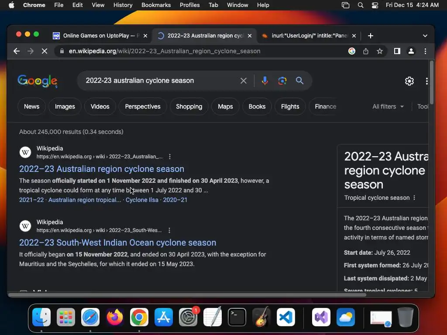Open macOS Control Center in menu bar

click(375, 5)
